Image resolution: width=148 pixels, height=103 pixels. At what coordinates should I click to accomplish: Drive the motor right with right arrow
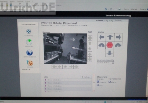point(118,37)
